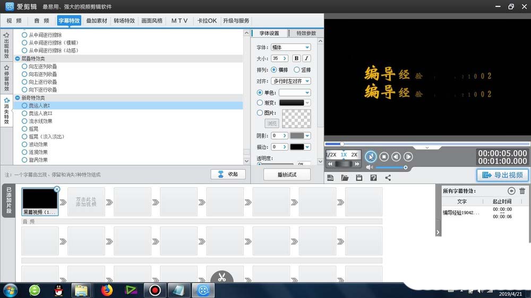Switch to the 转场特效 tab

click(124, 21)
